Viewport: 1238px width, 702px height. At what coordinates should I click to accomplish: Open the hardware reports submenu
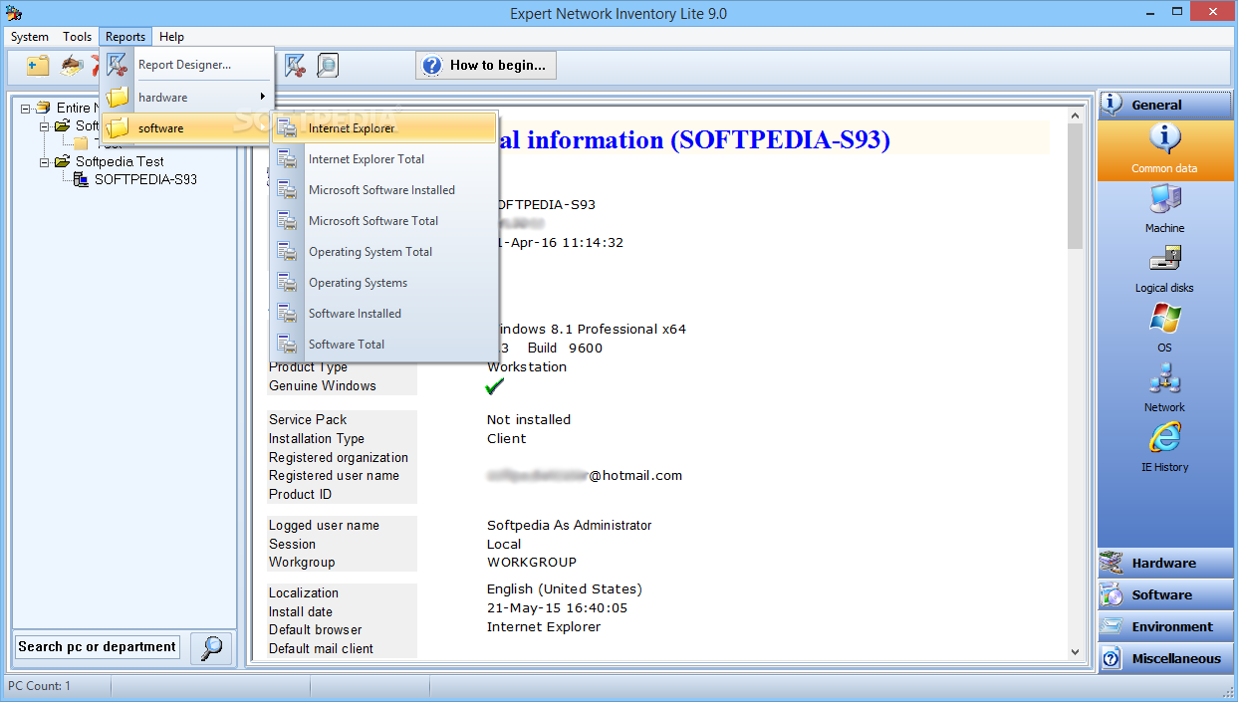187,97
